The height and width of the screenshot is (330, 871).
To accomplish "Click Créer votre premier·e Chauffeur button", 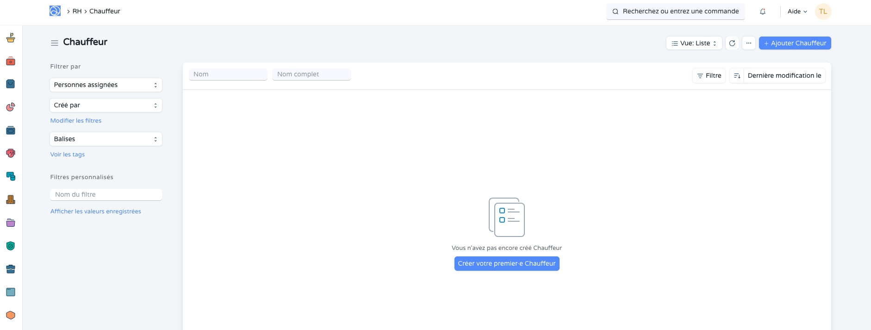I will pos(507,263).
